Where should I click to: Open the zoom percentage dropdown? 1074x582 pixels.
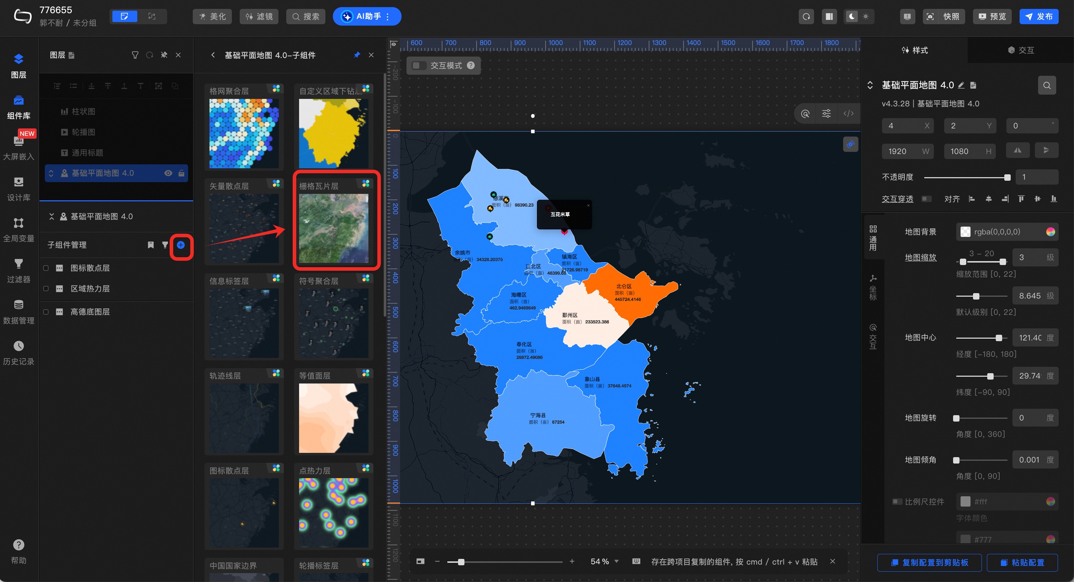tap(617, 562)
